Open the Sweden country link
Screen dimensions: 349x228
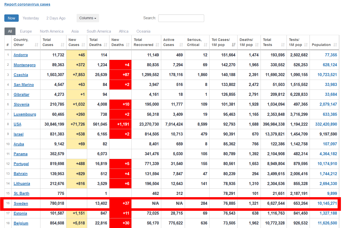21,203
